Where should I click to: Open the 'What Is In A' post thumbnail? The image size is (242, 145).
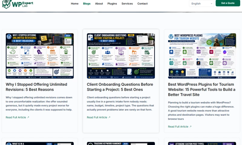coord(40,143)
